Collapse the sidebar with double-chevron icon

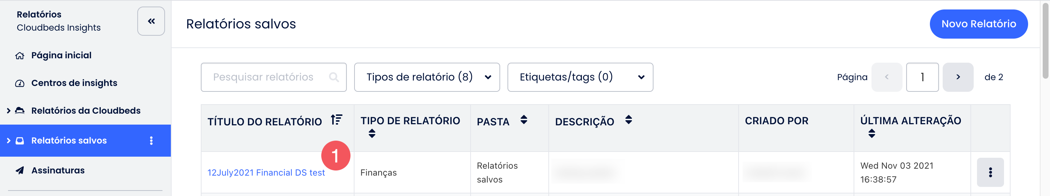pyautogui.click(x=151, y=21)
